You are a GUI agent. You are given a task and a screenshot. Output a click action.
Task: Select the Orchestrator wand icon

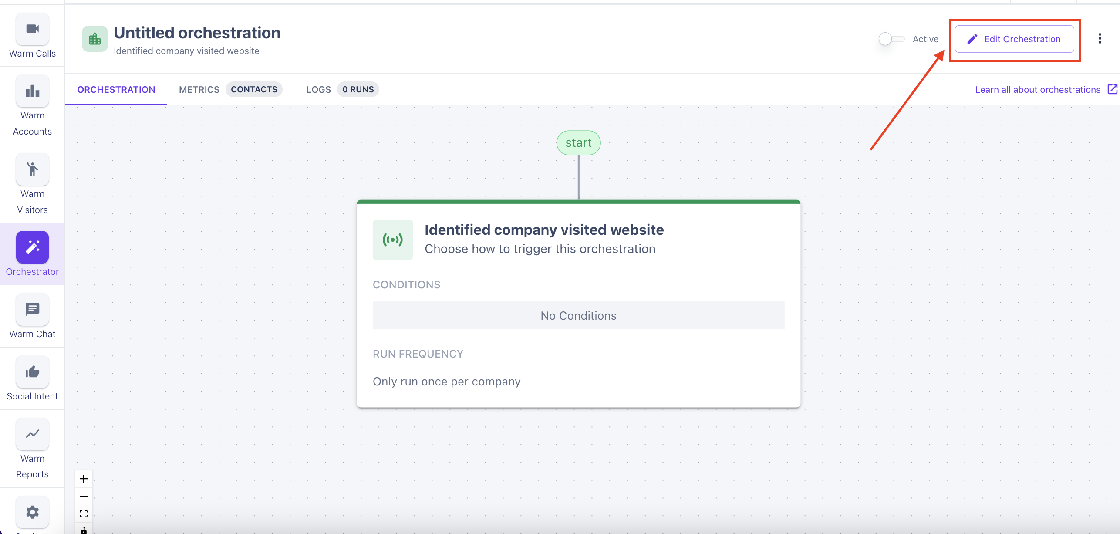(32, 247)
